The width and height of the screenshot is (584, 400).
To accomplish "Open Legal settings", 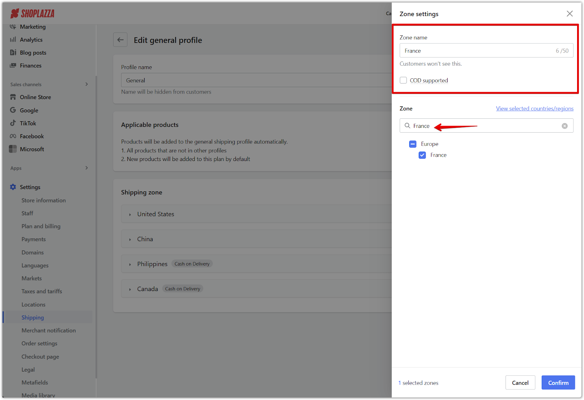I will click(28, 369).
